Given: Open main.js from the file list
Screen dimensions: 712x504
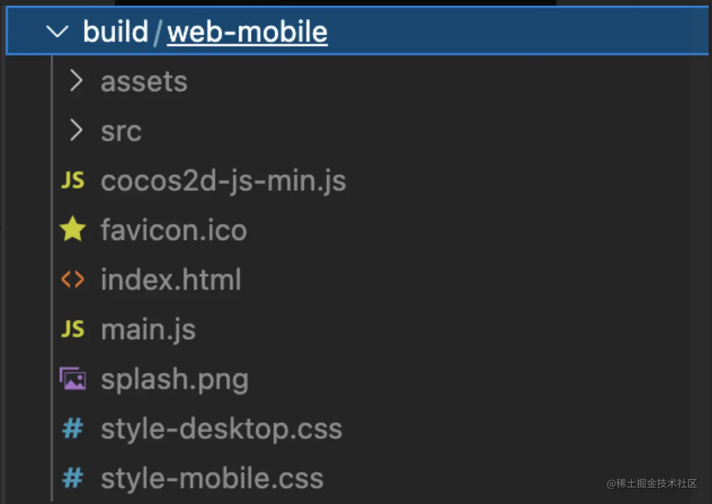Looking at the screenshot, I should 148,329.
